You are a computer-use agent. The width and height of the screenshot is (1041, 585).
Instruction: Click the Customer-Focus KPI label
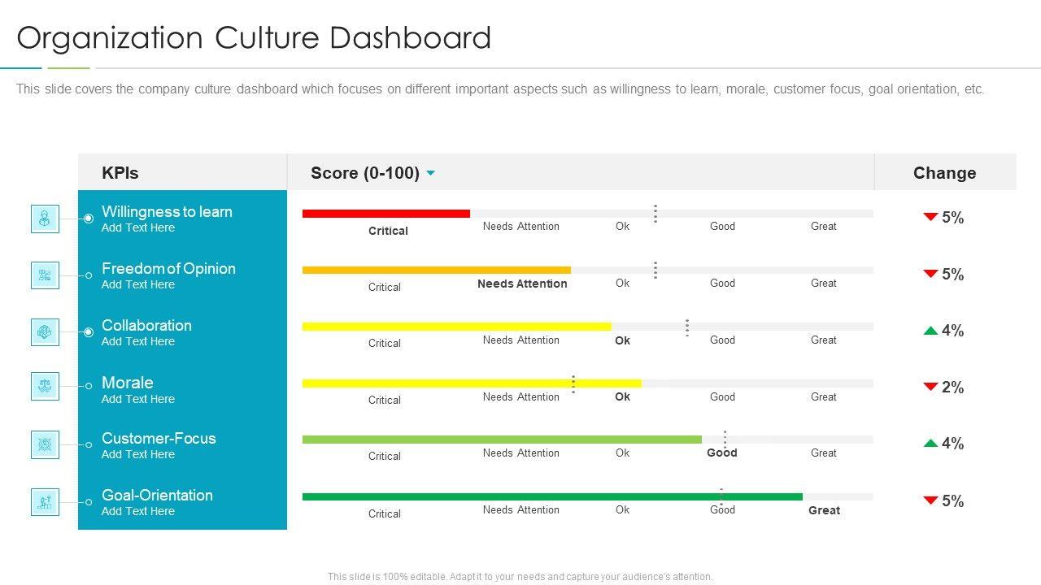coord(159,439)
